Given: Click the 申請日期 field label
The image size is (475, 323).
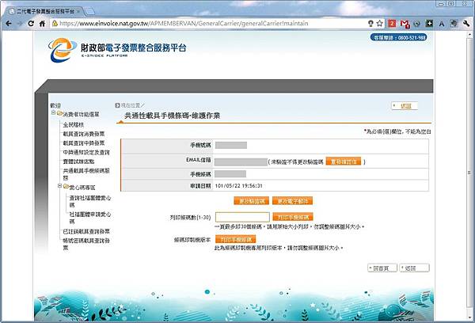Looking at the screenshot, I should click(200, 186).
